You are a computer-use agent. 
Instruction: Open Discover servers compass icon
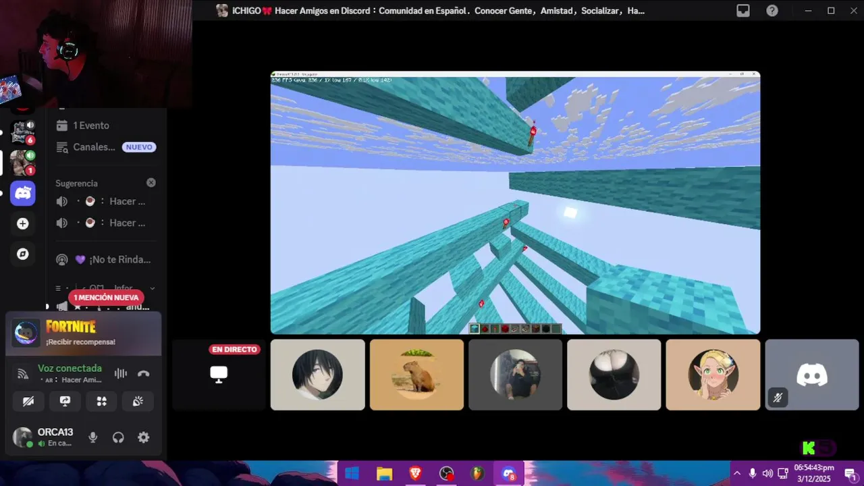(x=23, y=254)
